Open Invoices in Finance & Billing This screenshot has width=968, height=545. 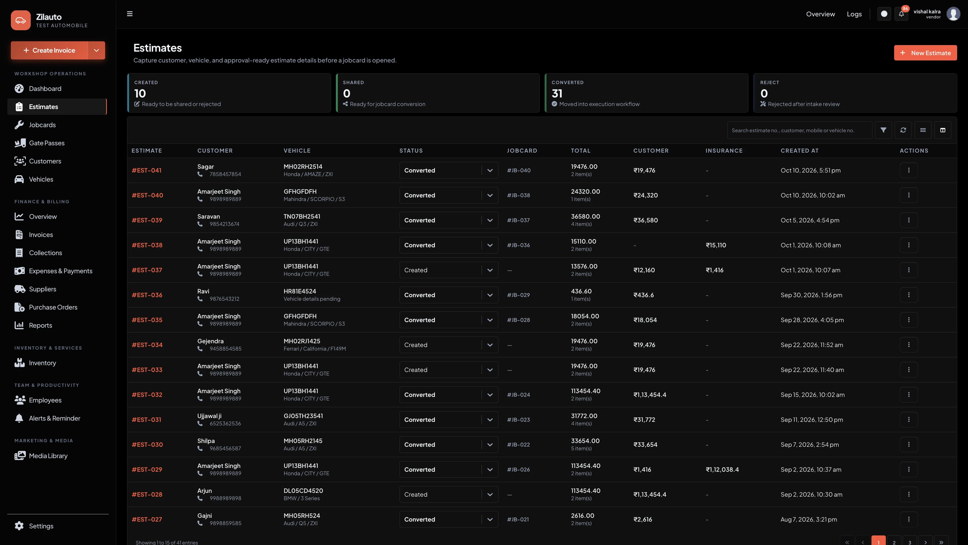(57, 234)
